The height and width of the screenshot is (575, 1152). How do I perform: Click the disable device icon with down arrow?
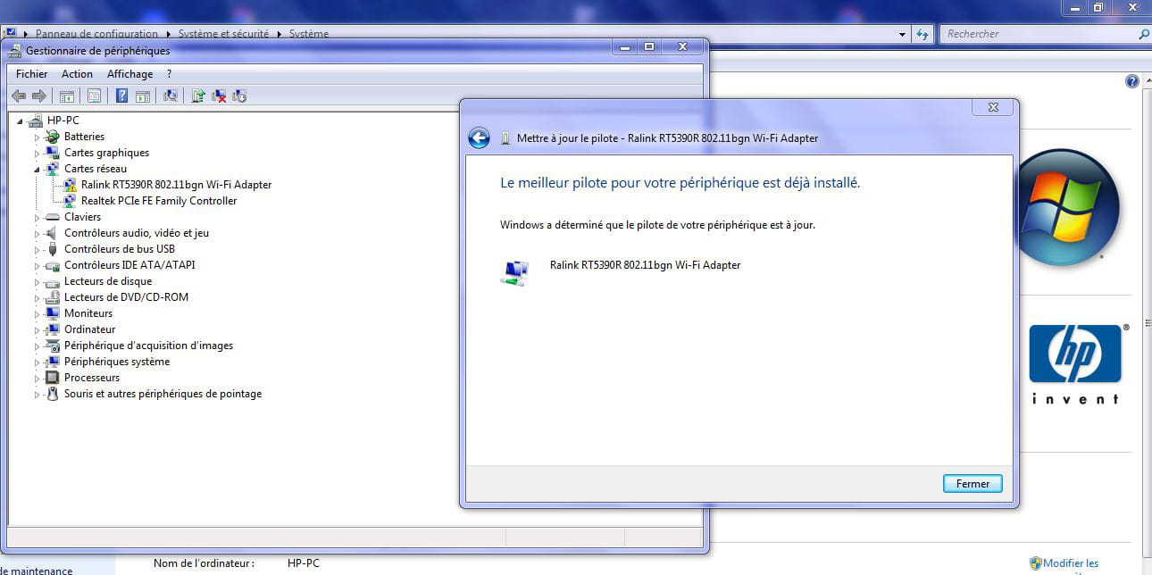point(238,96)
